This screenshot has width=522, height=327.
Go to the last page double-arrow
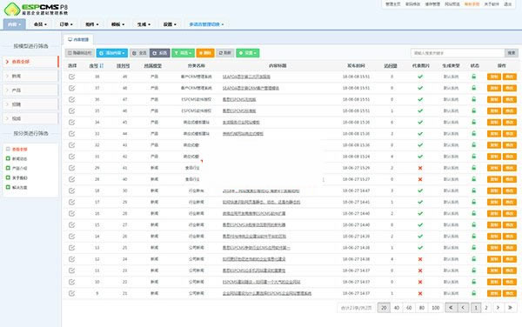point(510,308)
